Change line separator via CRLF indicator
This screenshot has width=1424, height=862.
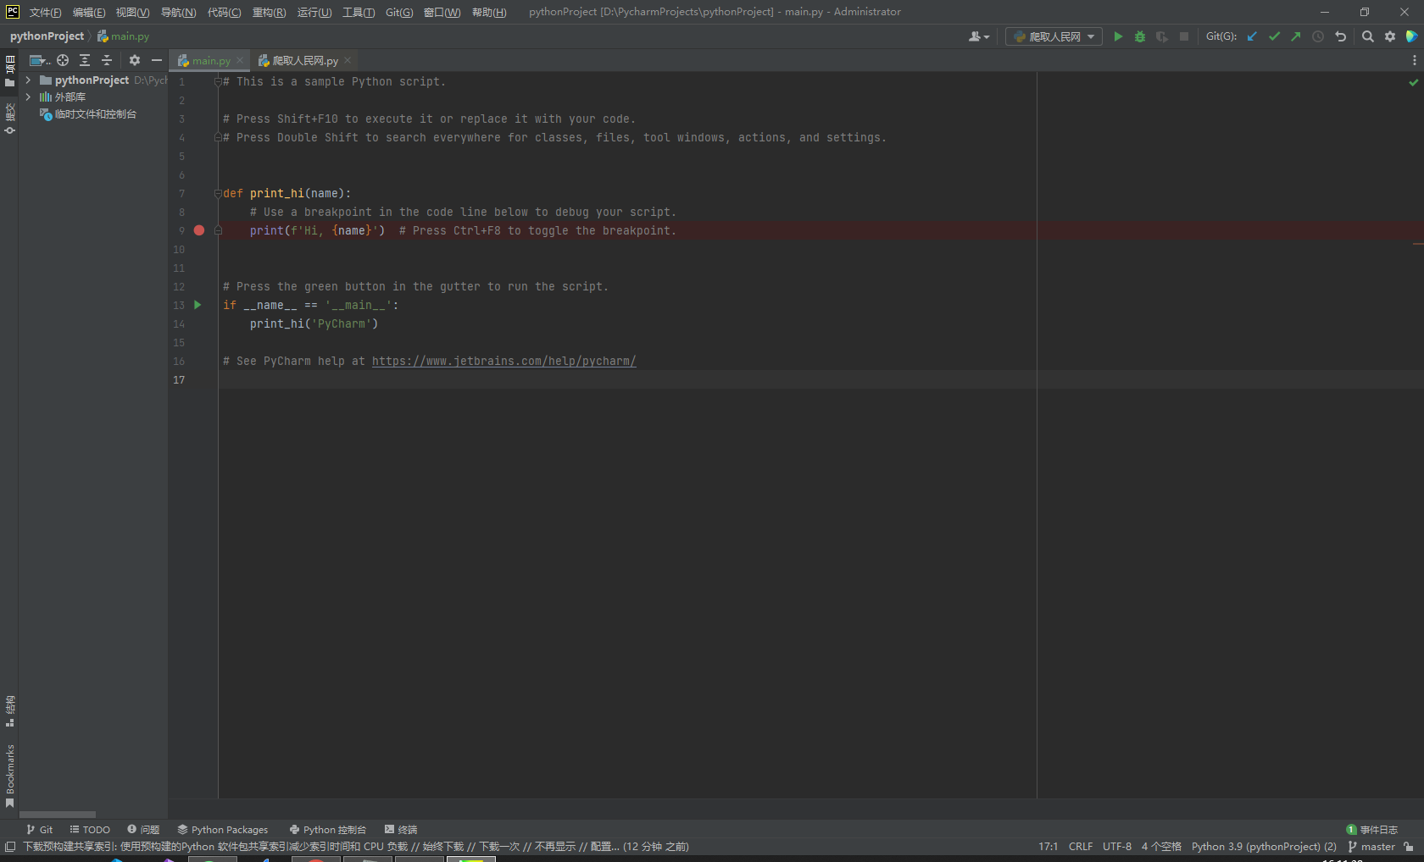pos(1081,847)
